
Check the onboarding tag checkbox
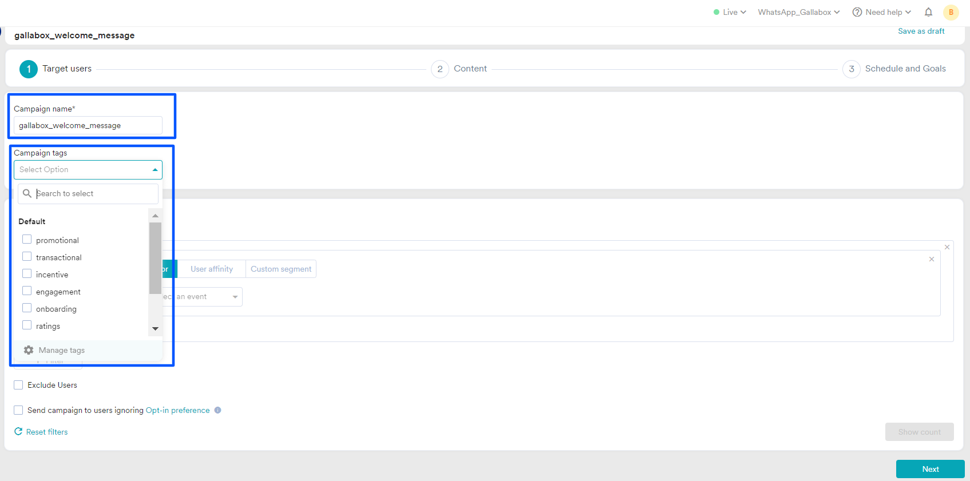click(x=27, y=308)
